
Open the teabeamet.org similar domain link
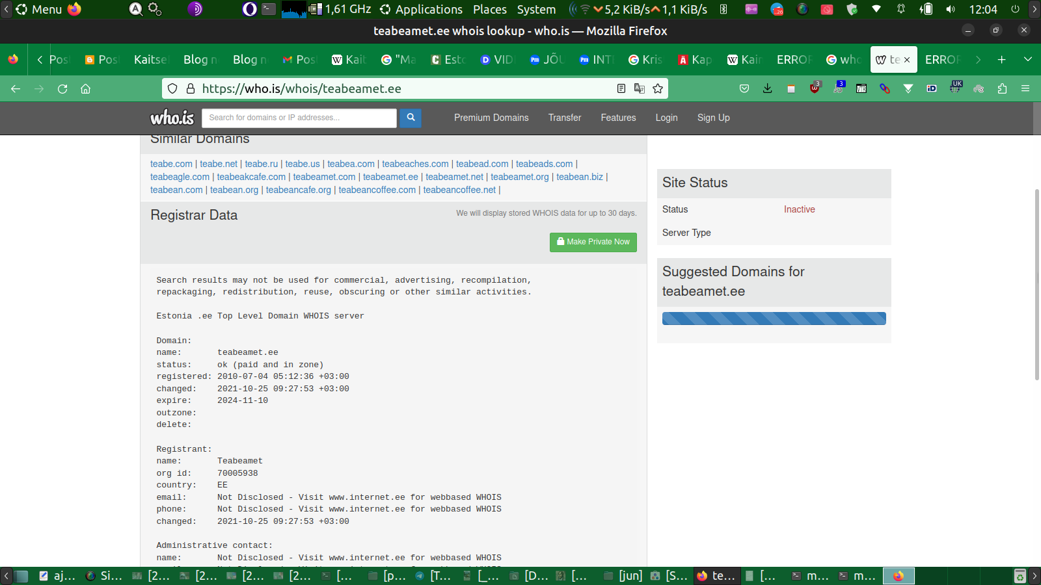520,177
